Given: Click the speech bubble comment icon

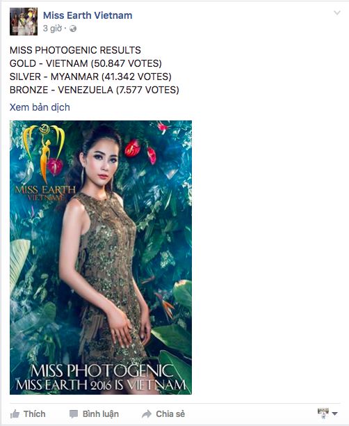Looking at the screenshot, I should pos(74,414).
